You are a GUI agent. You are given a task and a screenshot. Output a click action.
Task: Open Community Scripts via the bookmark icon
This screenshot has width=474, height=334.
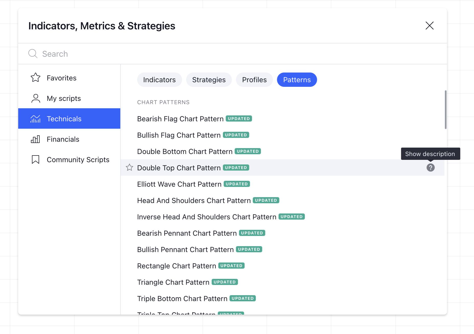click(35, 159)
